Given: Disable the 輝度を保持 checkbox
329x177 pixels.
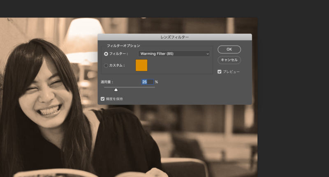Looking at the screenshot, I should (103, 99).
